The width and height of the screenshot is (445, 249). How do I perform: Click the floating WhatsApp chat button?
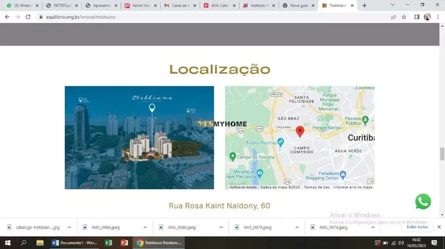pyautogui.click(x=423, y=201)
